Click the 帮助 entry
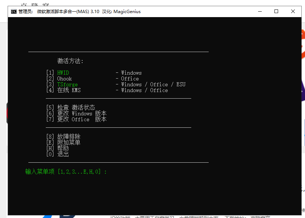The height and width of the screenshot is (218, 305). point(63,148)
